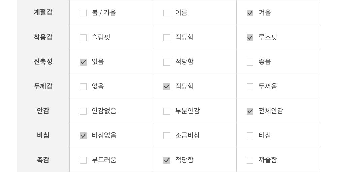Check 없음 in the 두께감 row
The height and width of the screenshot is (172, 337).
tap(83, 87)
